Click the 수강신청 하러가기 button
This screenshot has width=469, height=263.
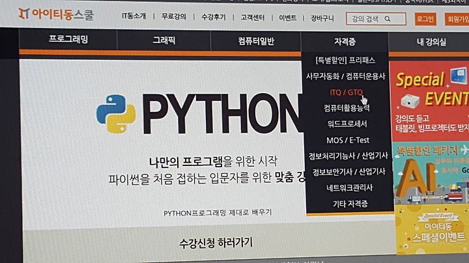[x=216, y=243]
